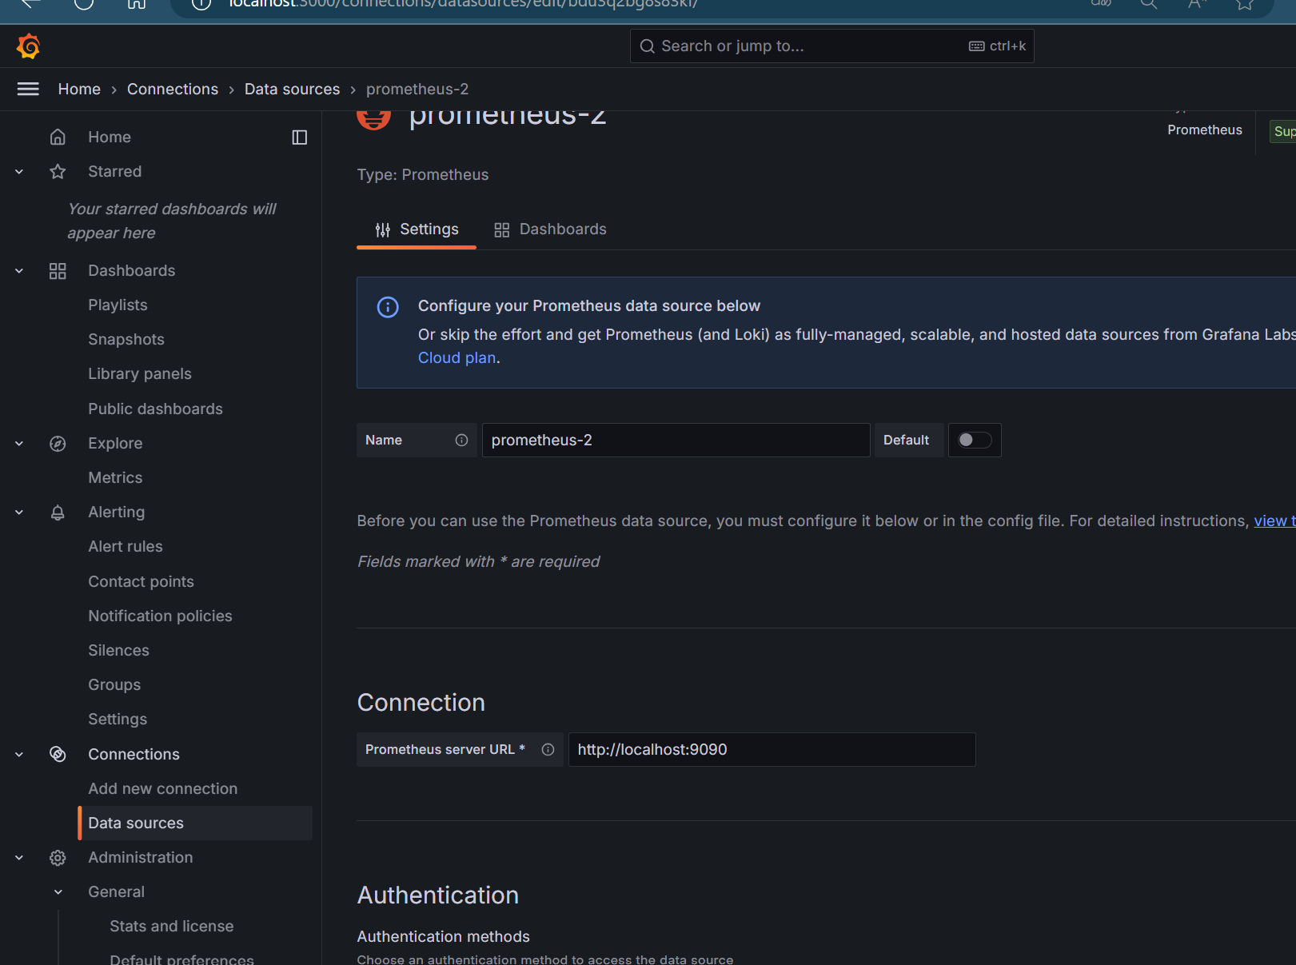Collapse the Administration section chevron
1296x965 pixels.
pos(19,858)
